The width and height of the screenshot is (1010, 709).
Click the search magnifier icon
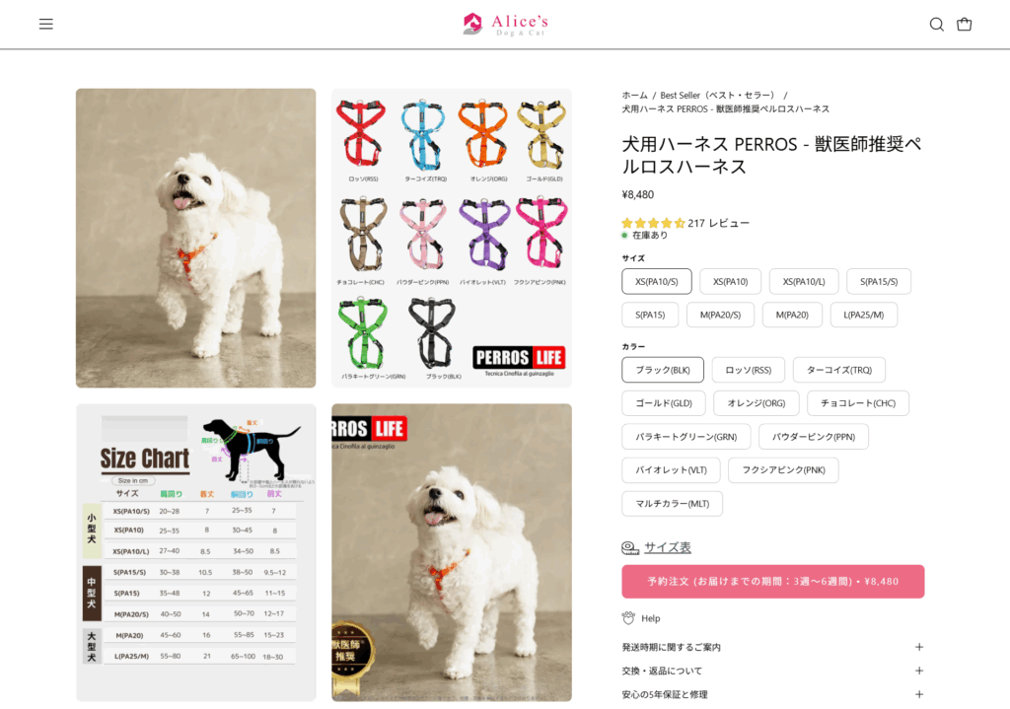coord(937,25)
